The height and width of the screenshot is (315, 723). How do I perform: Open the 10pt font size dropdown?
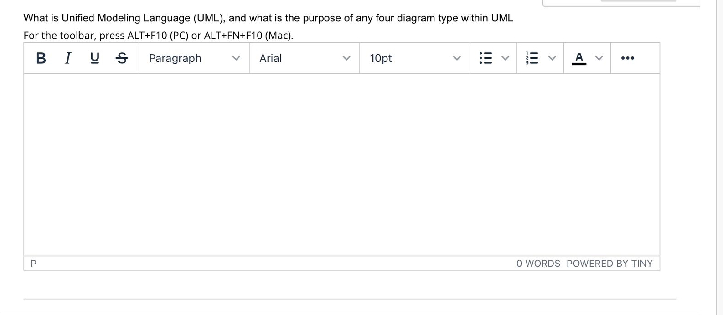(x=414, y=58)
